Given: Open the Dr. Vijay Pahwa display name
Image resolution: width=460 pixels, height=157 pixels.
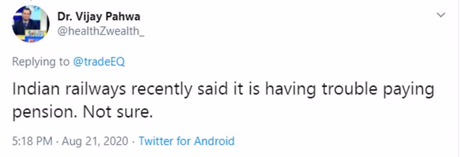Looking at the screenshot, I should (x=98, y=16).
